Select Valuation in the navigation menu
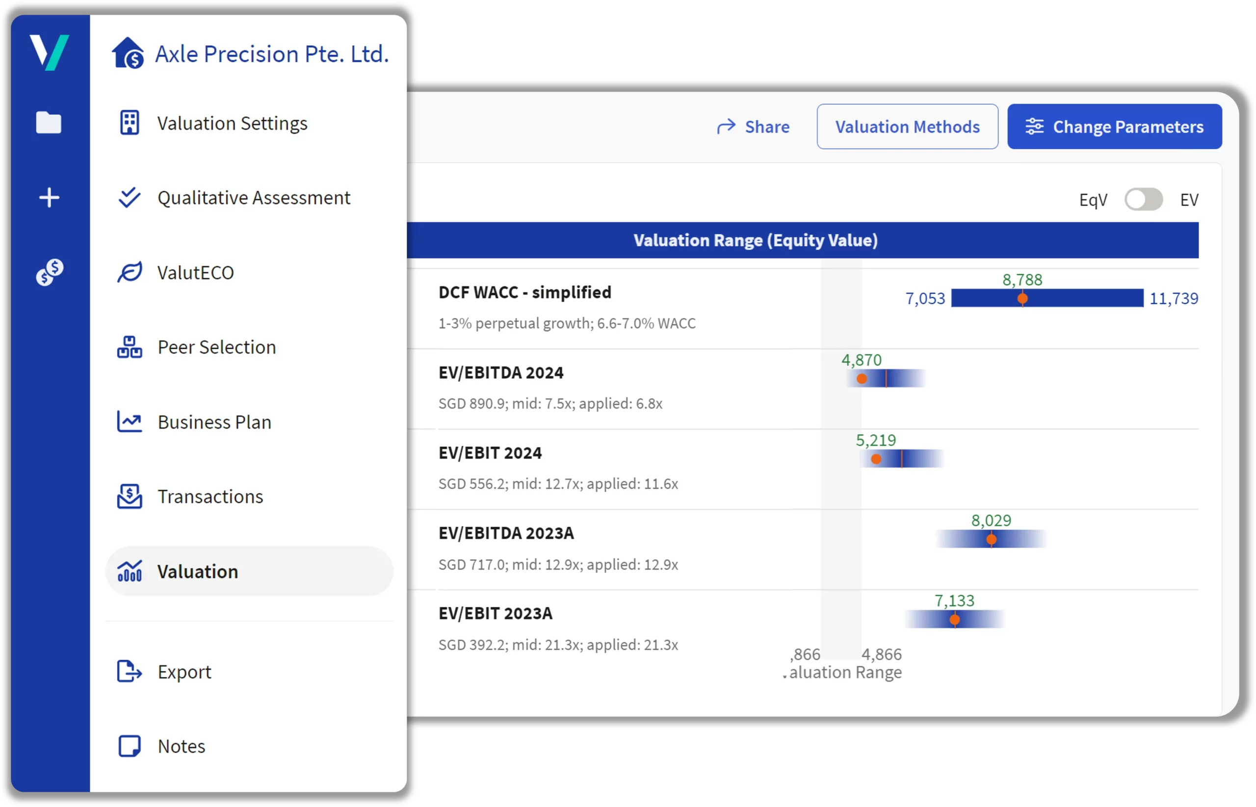The image size is (1256, 807). pos(198,571)
